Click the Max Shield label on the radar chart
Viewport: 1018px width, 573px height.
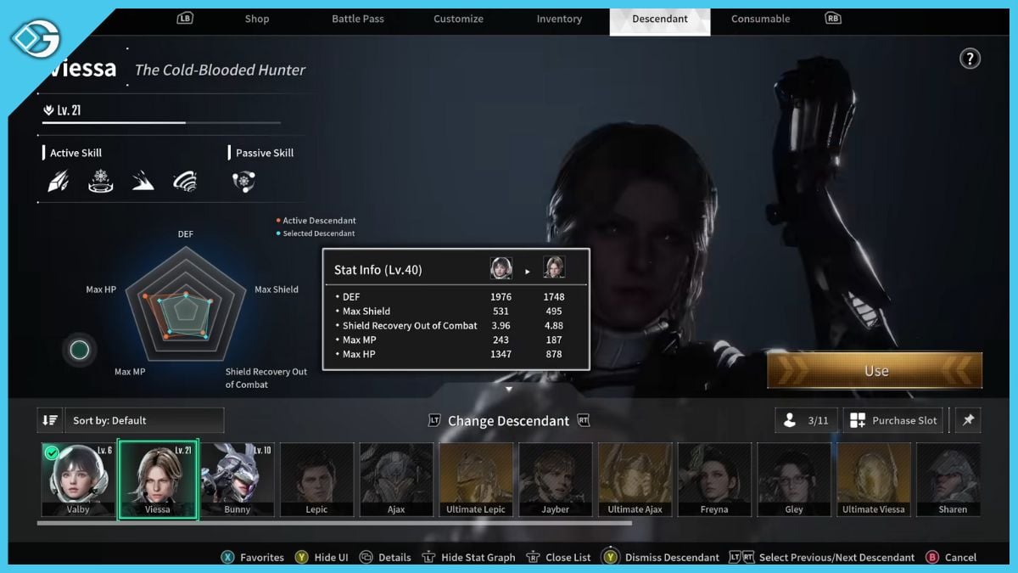tap(277, 289)
